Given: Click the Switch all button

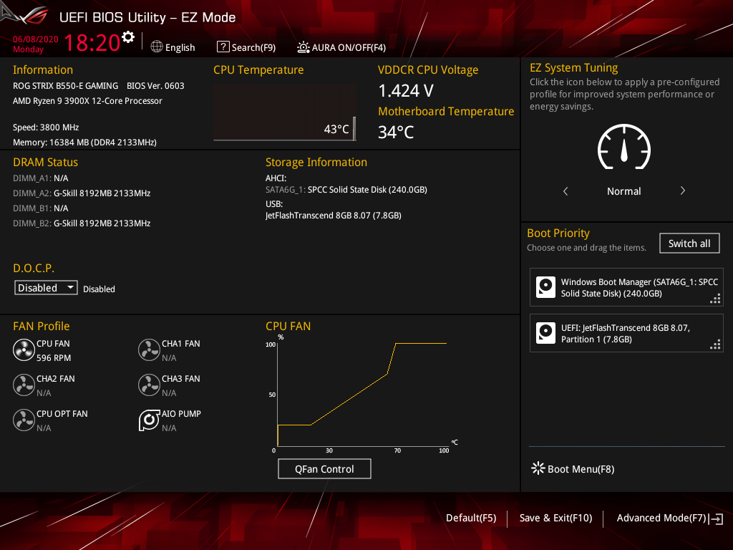Looking at the screenshot, I should (689, 243).
